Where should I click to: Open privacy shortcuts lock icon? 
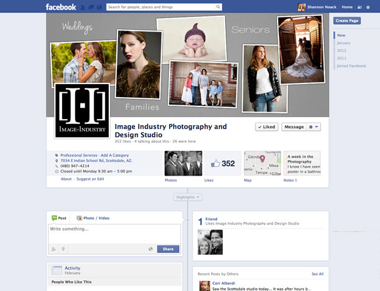pos(360,7)
